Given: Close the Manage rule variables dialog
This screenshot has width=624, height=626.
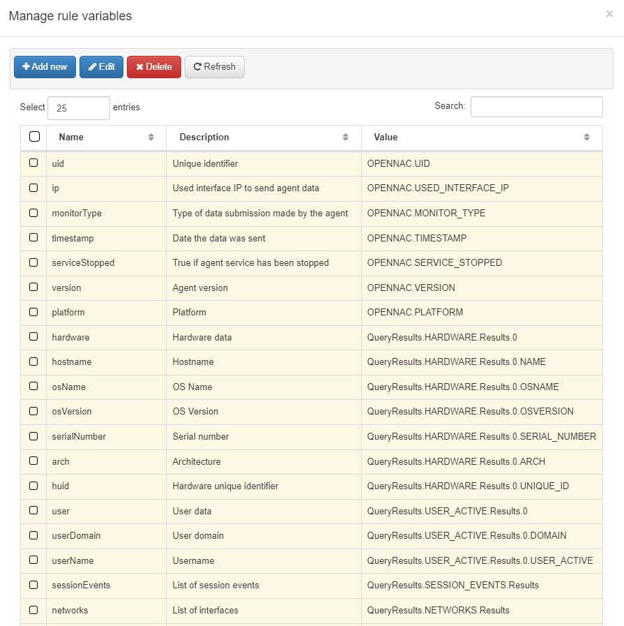Looking at the screenshot, I should tap(609, 14).
